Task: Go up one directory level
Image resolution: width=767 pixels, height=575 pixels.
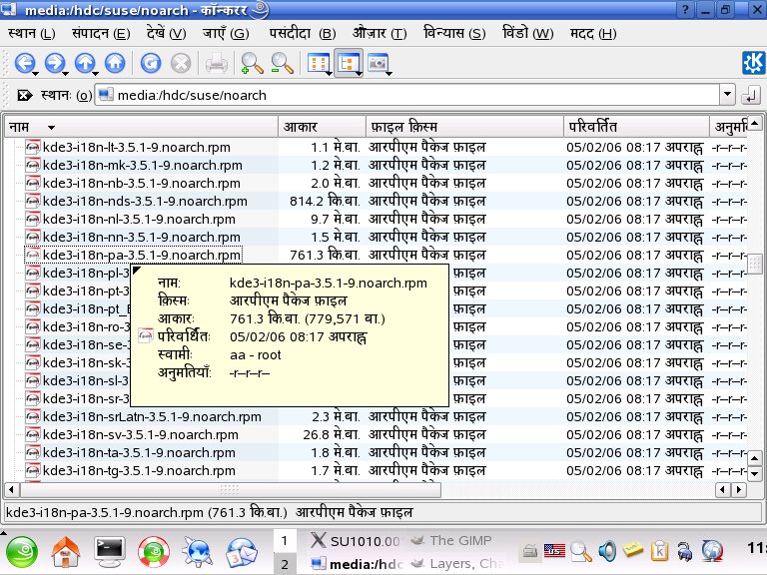Action: pos(85,63)
